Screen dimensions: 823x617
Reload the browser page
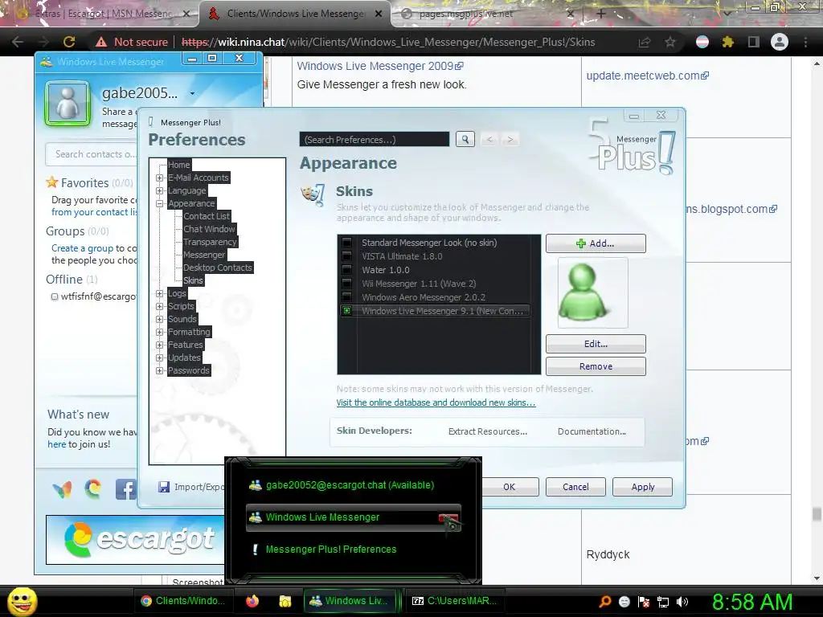click(x=69, y=42)
